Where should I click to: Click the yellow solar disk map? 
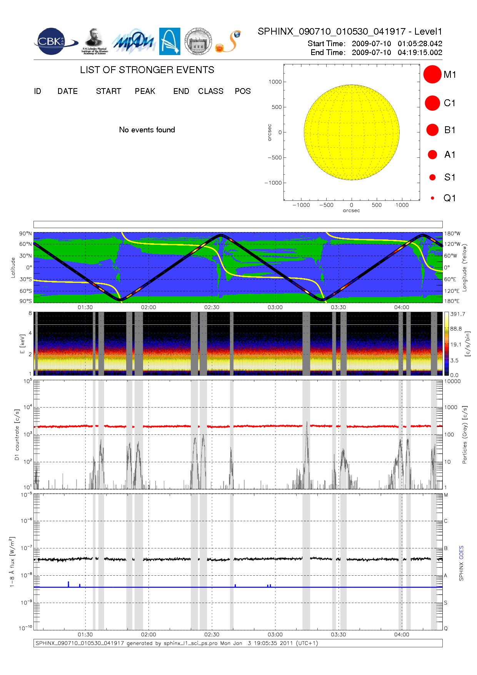(x=352, y=132)
